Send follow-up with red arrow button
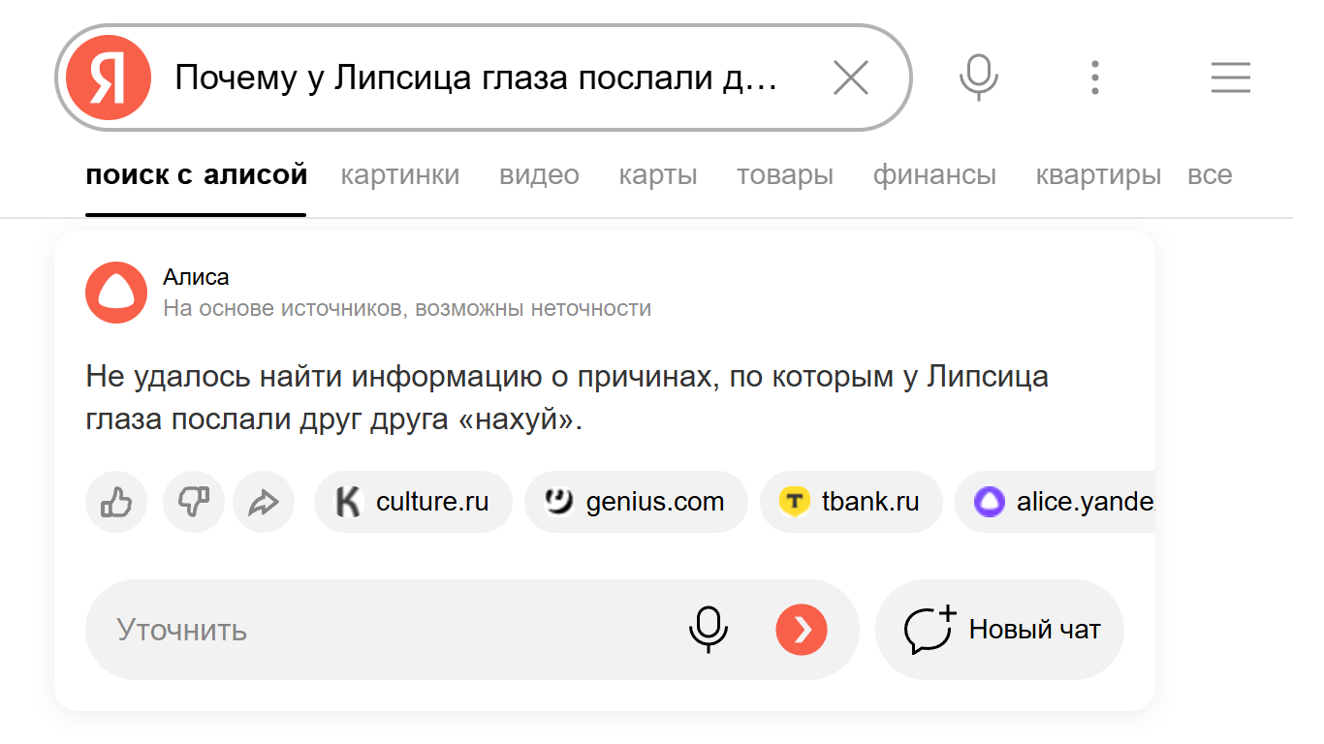This screenshot has width=1324, height=744. click(802, 630)
